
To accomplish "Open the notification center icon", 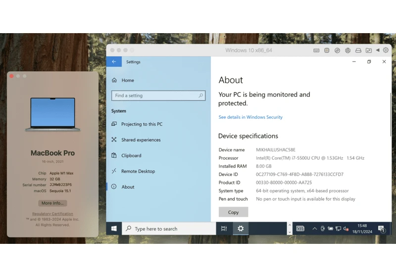I will click(382, 229).
